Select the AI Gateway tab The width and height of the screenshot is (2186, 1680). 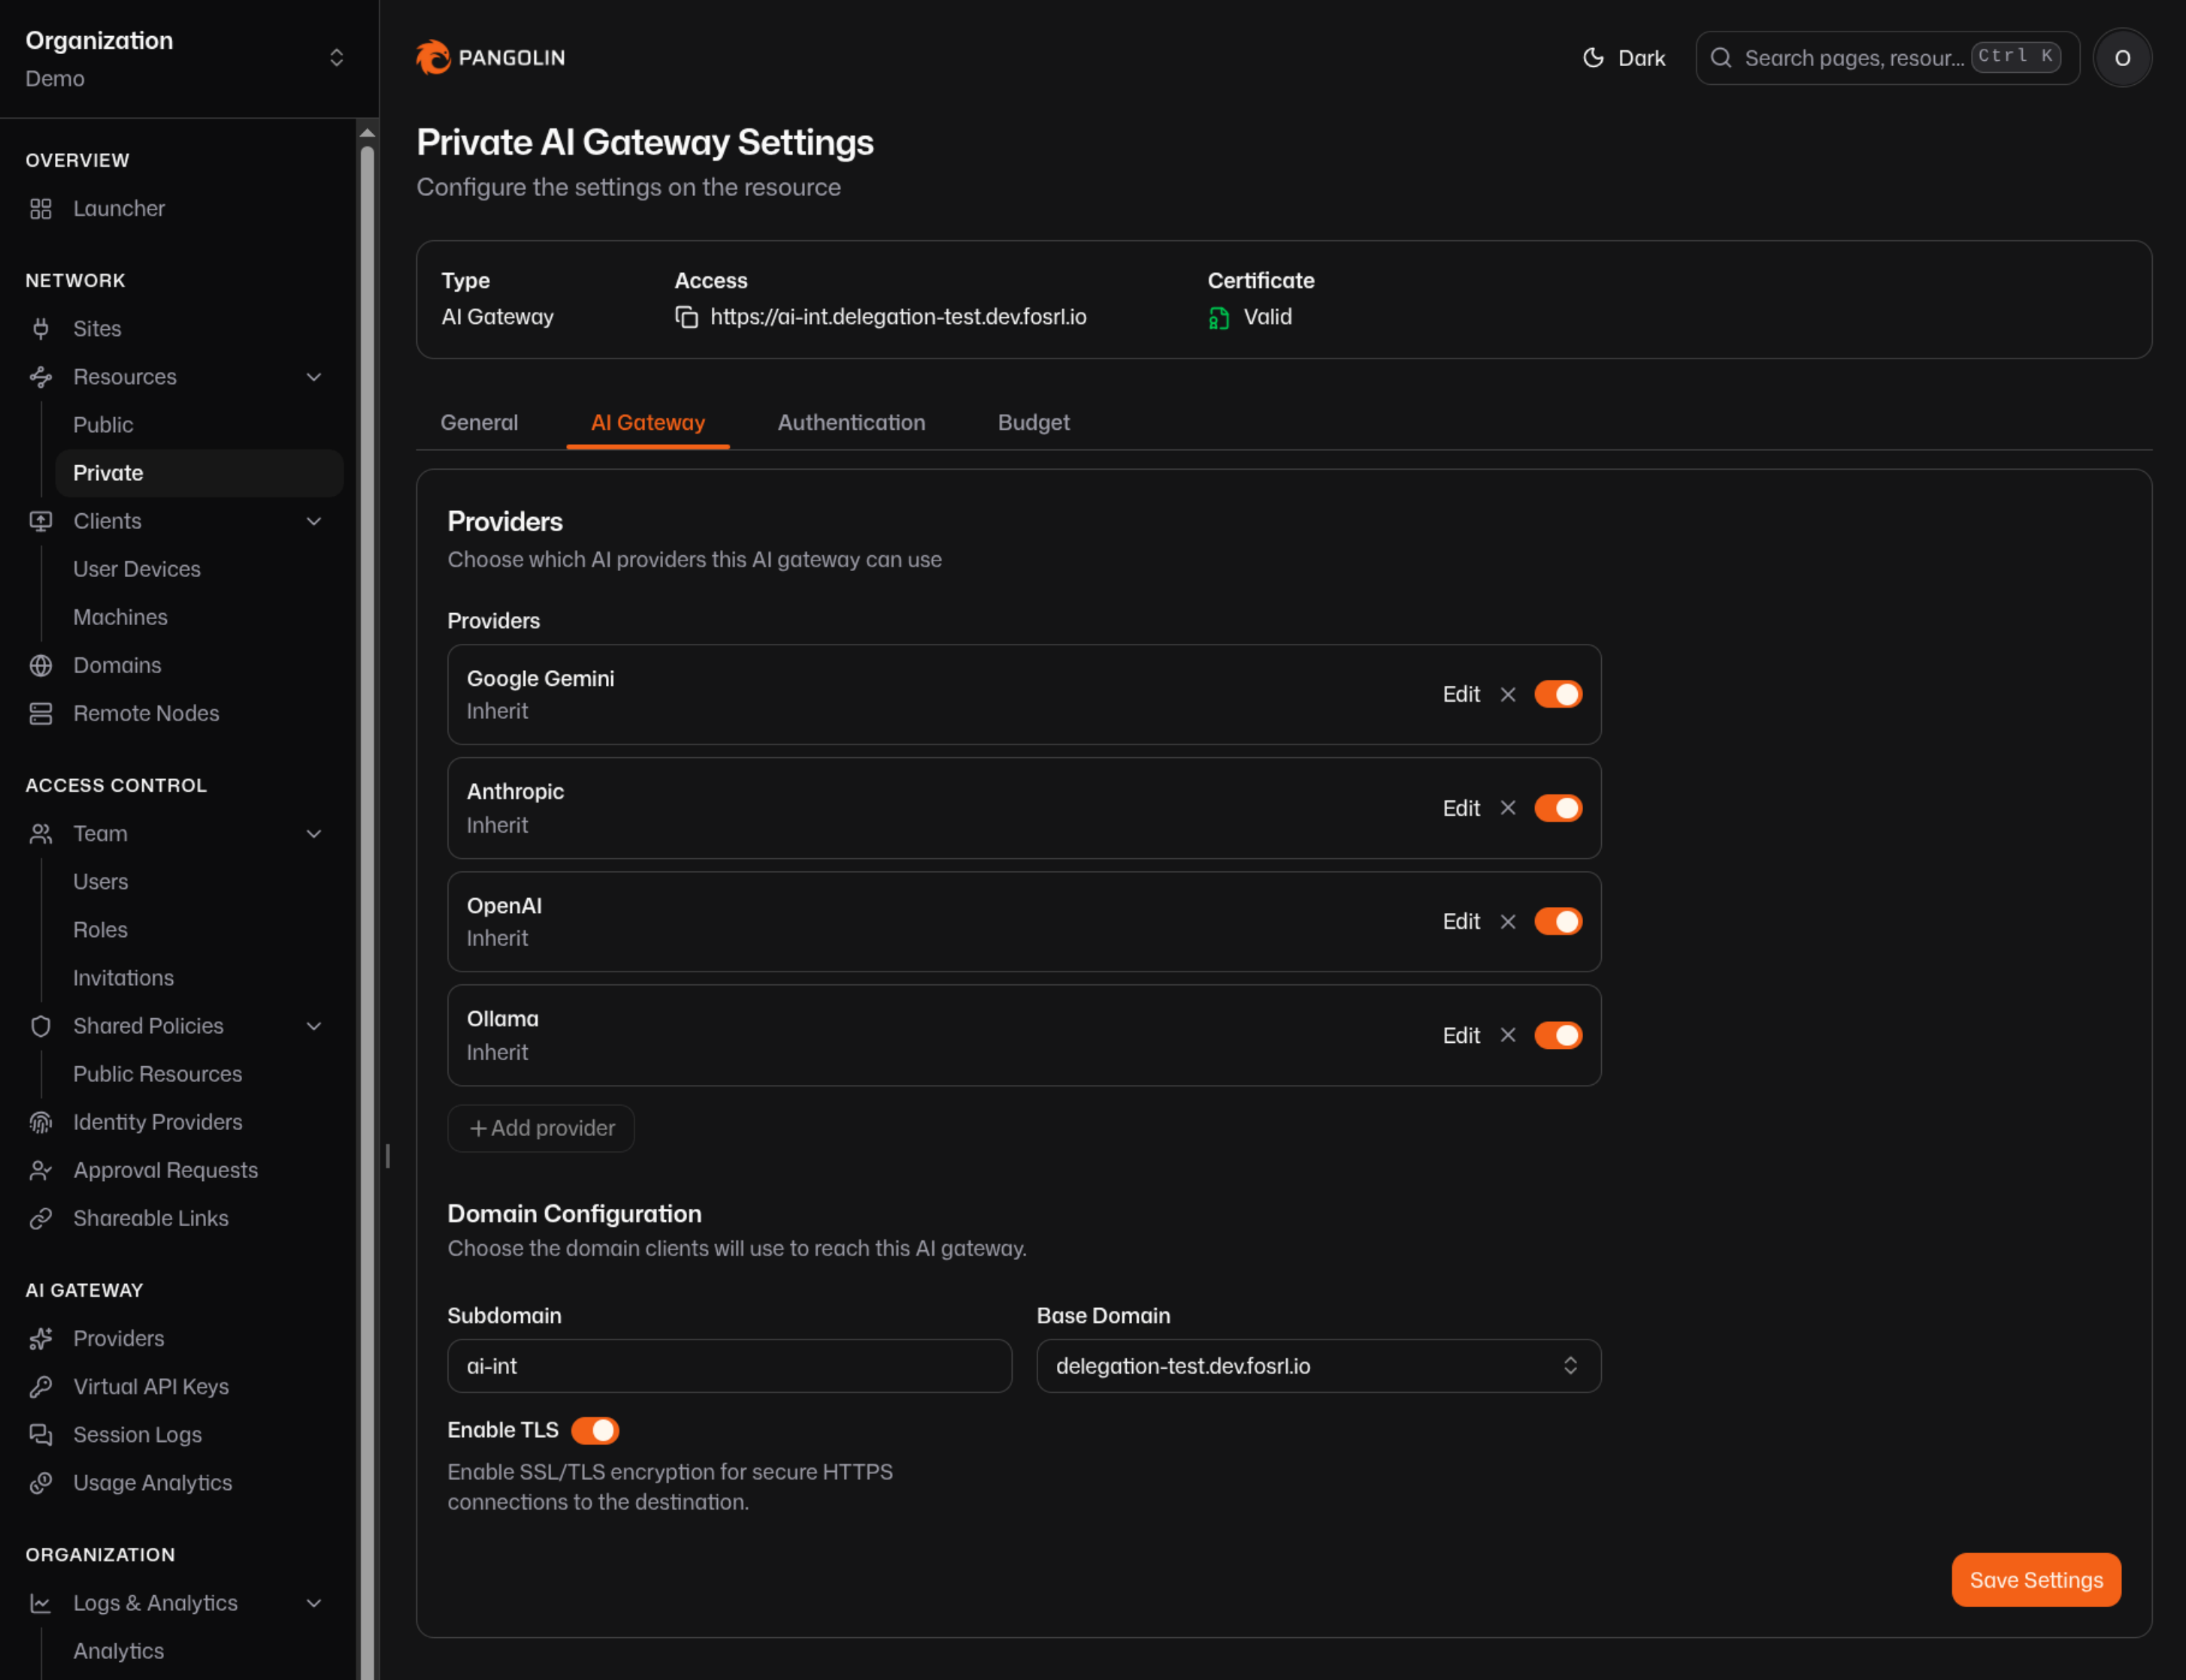[x=647, y=423]
